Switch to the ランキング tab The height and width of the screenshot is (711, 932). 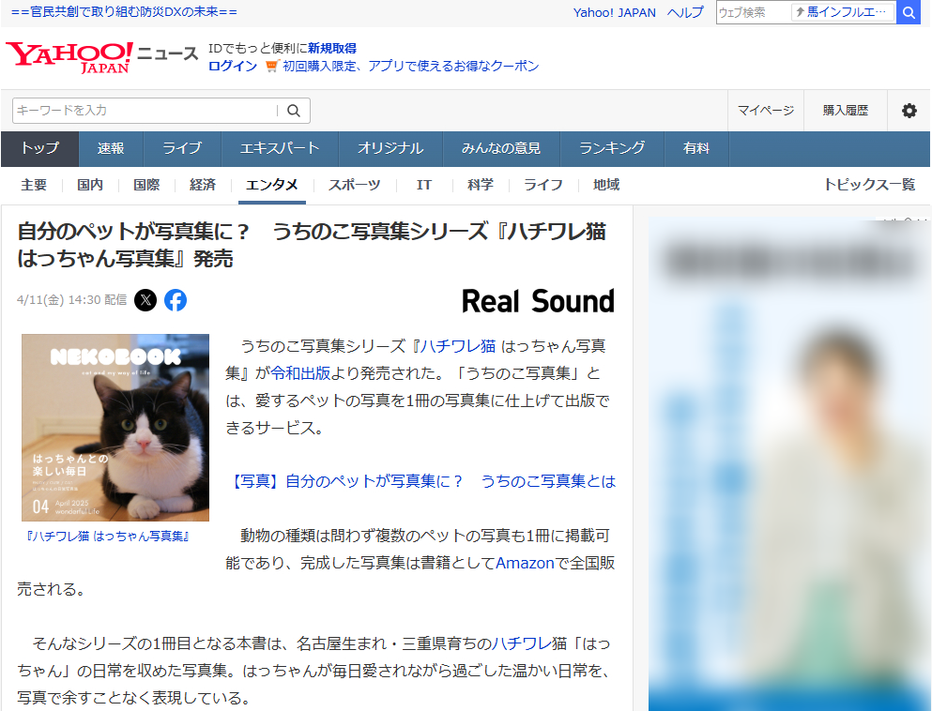pos(612,148)
